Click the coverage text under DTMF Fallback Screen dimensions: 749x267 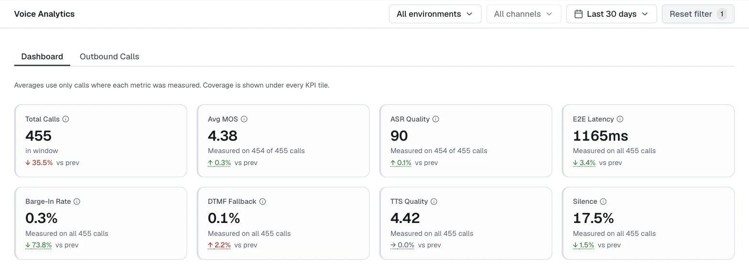(x=249, y=234)
